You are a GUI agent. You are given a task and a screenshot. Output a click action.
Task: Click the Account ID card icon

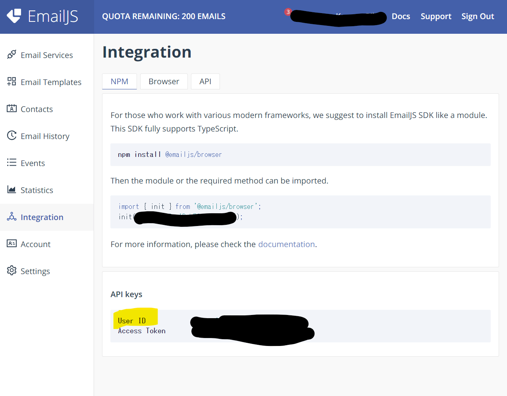12,243
